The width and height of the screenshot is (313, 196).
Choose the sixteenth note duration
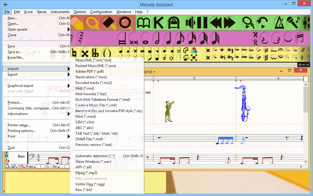[x=192, y=38]
